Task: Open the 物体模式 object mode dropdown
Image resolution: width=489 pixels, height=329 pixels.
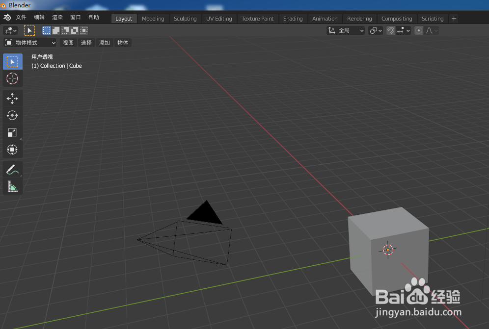Action: coord(30,43)
